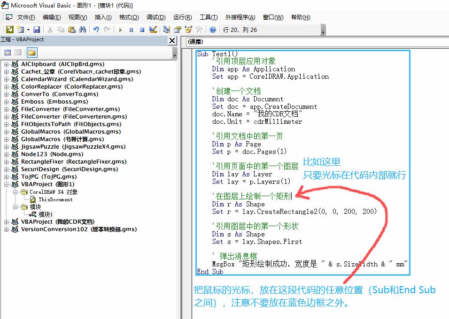Click the Find binoculars icon
Screen dimensions: 449x319
pos(82,30)
